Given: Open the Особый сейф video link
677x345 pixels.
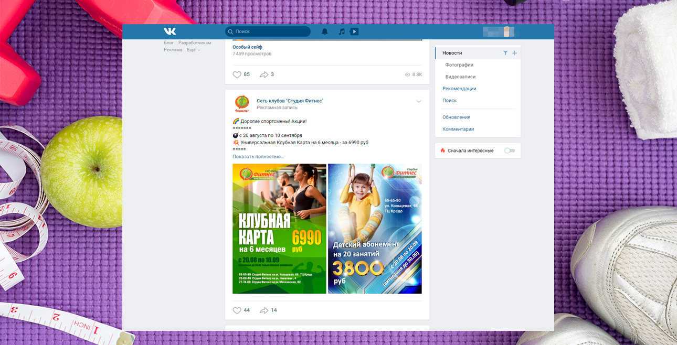Looking at the screenshot, I should click(x=247, y=47).
